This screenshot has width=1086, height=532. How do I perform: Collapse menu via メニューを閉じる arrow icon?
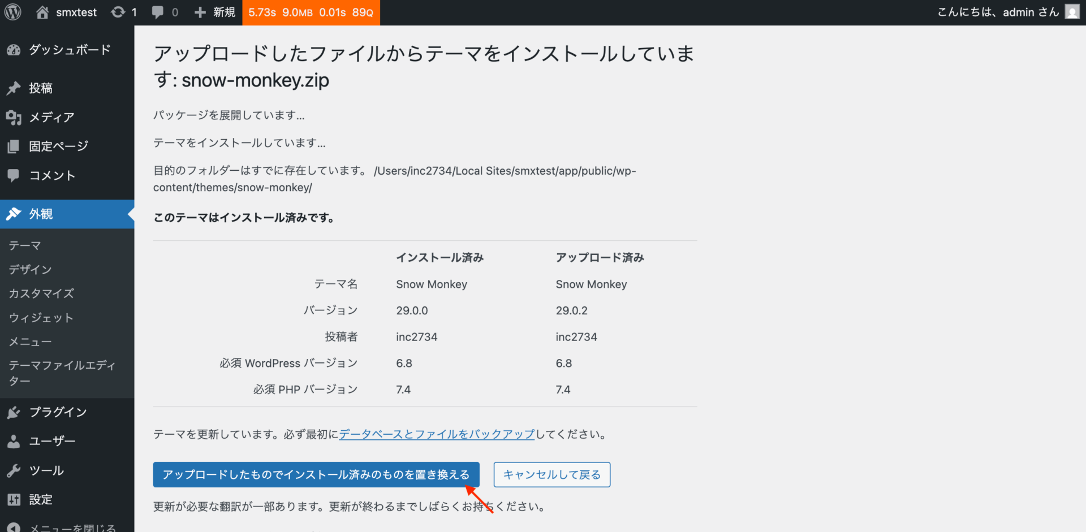pyautogui.click(x=14, y=527)
